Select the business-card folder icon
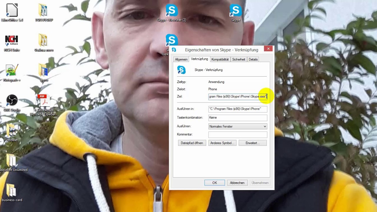 (x=12, y=193)
